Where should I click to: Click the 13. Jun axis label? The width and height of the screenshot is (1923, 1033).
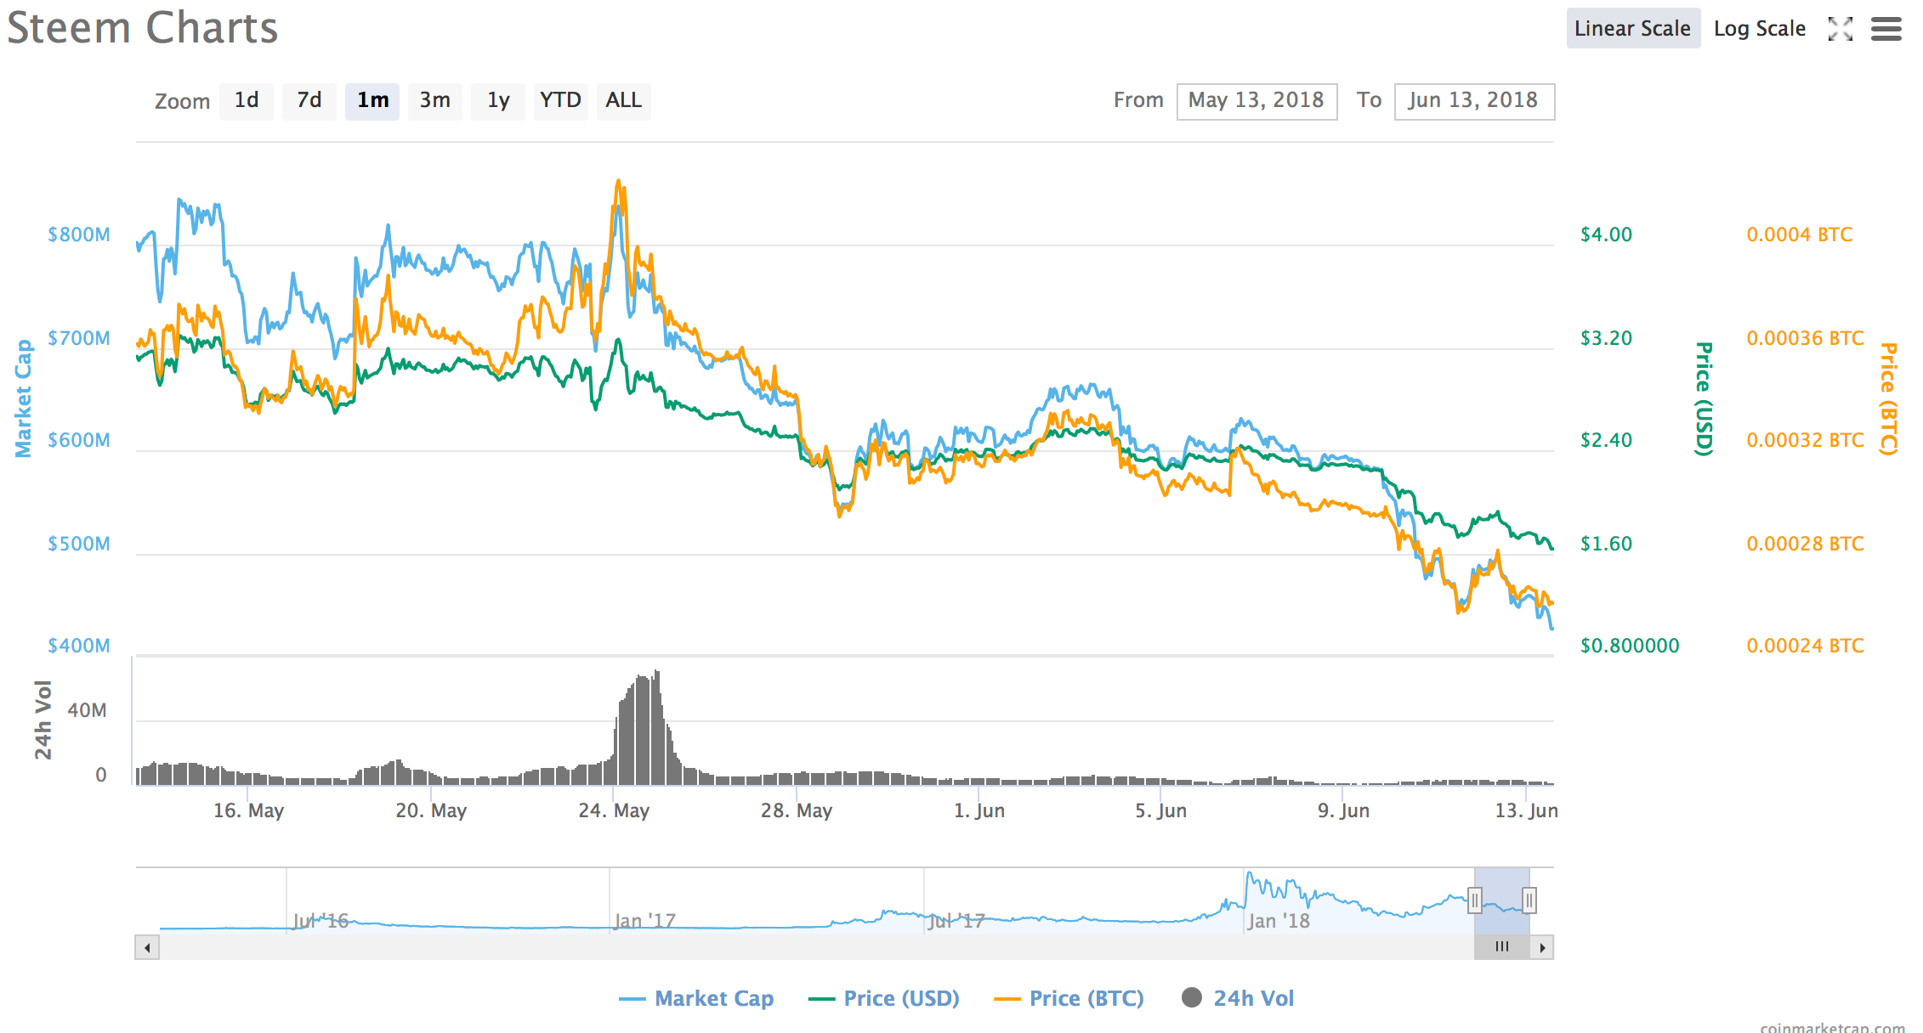pos(1527,810)
